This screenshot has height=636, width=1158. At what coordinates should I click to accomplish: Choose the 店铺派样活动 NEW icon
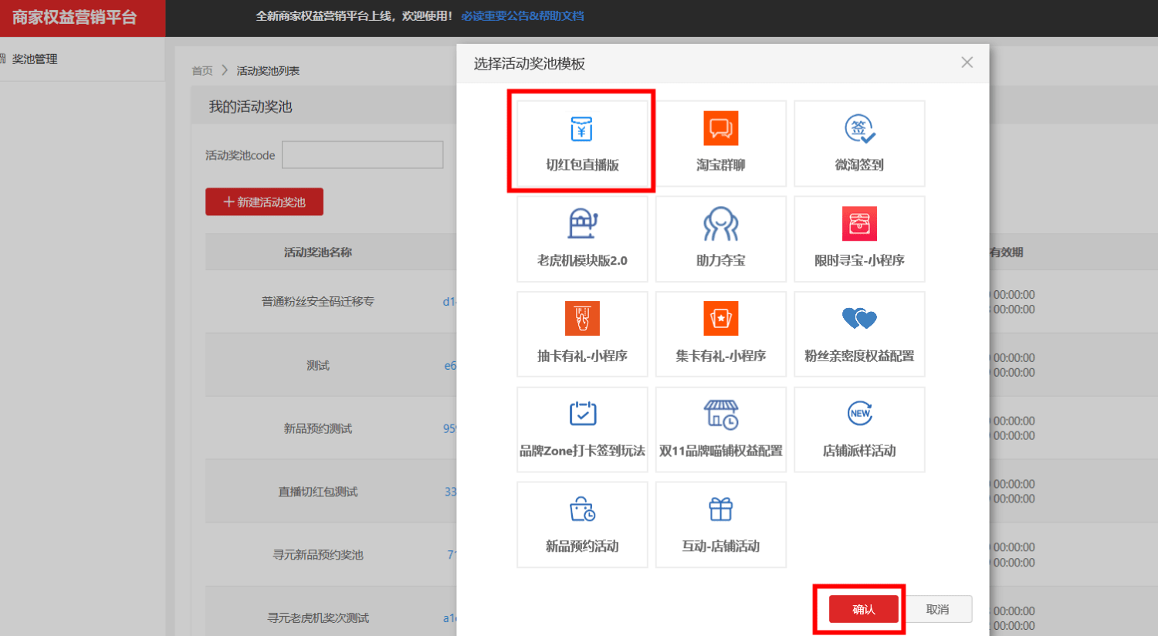(x=859, y=414)
